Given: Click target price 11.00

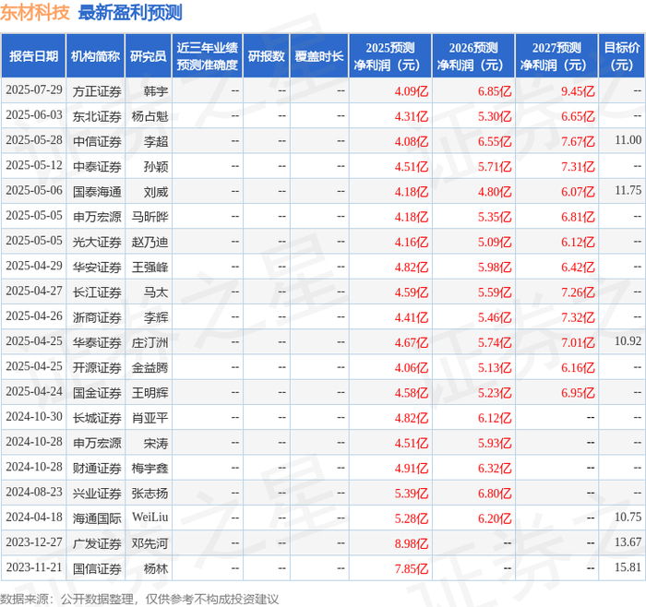Looking at the screenshot, I should [628, 140].
